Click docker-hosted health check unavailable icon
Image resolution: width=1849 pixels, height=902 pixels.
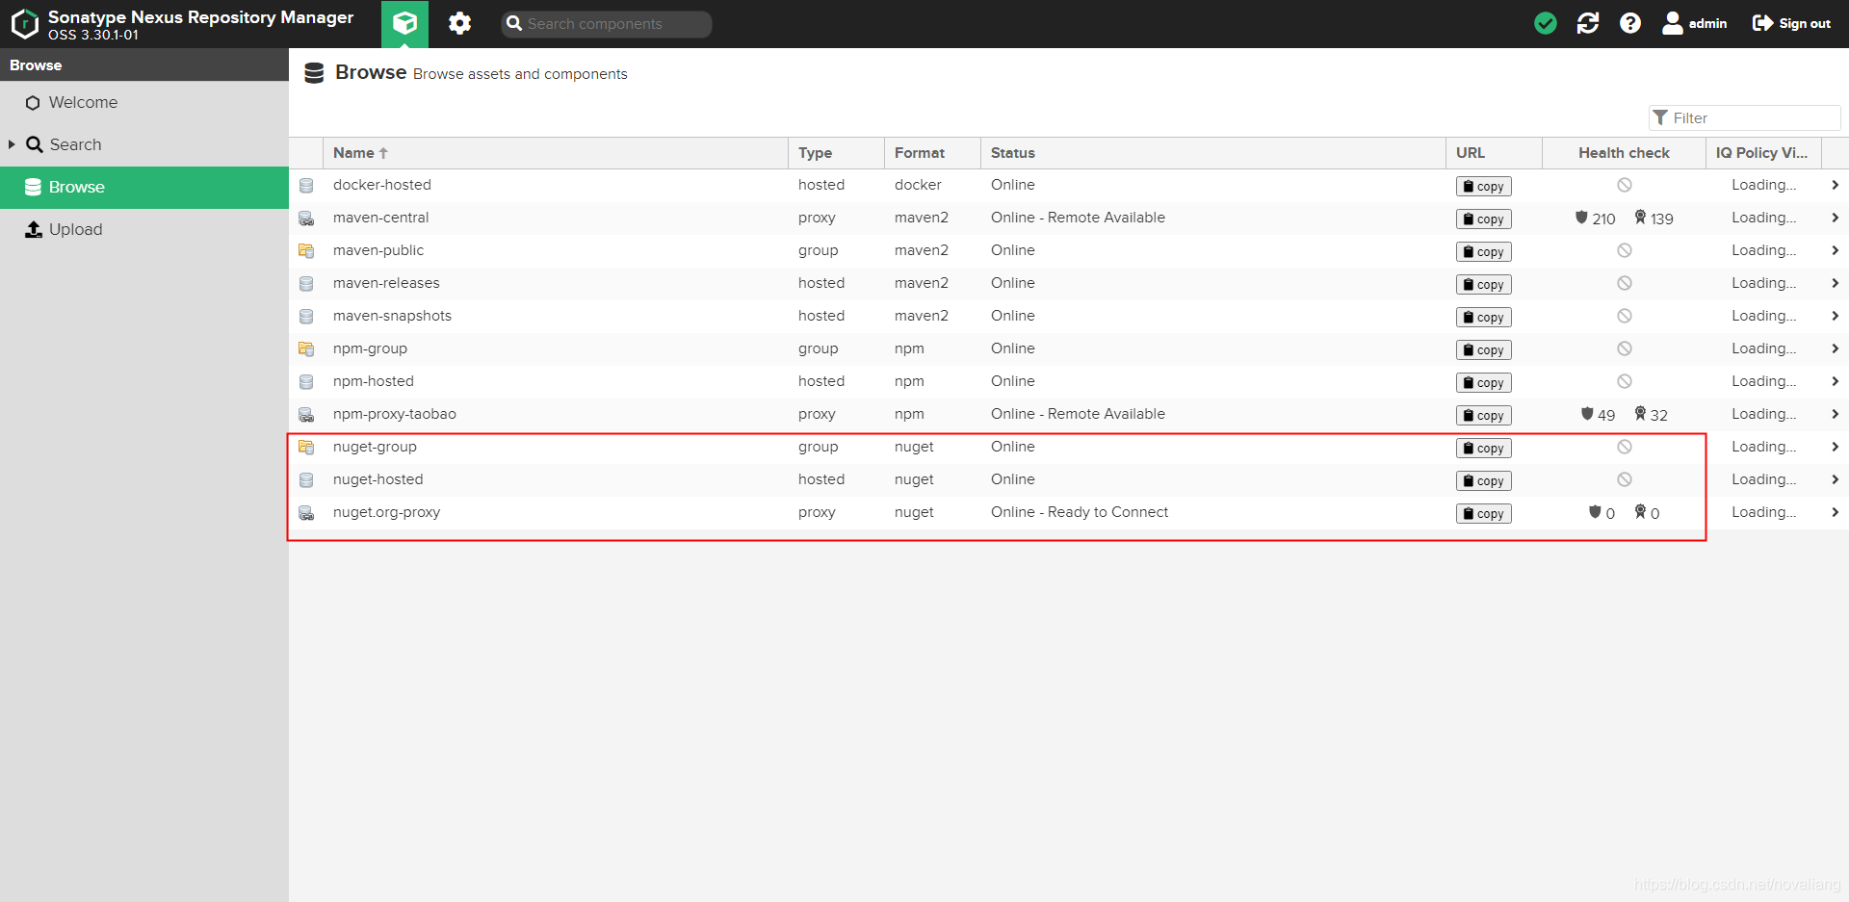coord(1625,185)
